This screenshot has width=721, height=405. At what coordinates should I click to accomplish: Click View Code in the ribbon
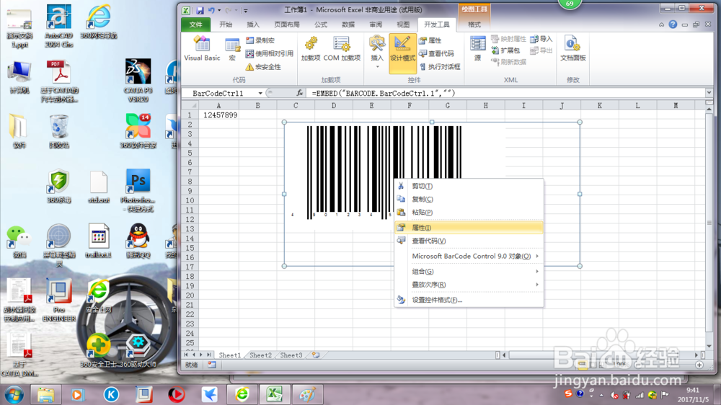click(x=437, y=54)
